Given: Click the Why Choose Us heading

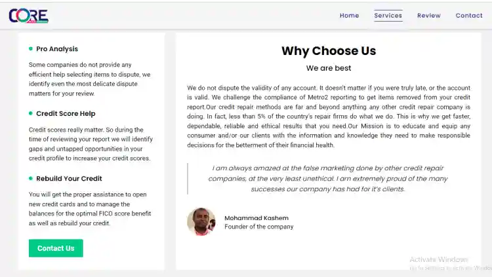Looking at the screenshot, I should tap(329, 51).
